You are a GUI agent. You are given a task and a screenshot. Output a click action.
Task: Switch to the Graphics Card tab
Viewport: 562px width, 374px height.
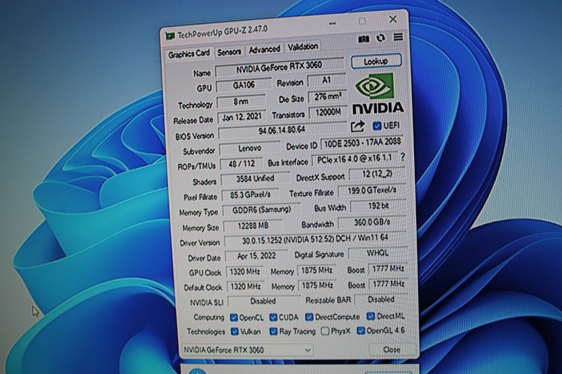189,54
